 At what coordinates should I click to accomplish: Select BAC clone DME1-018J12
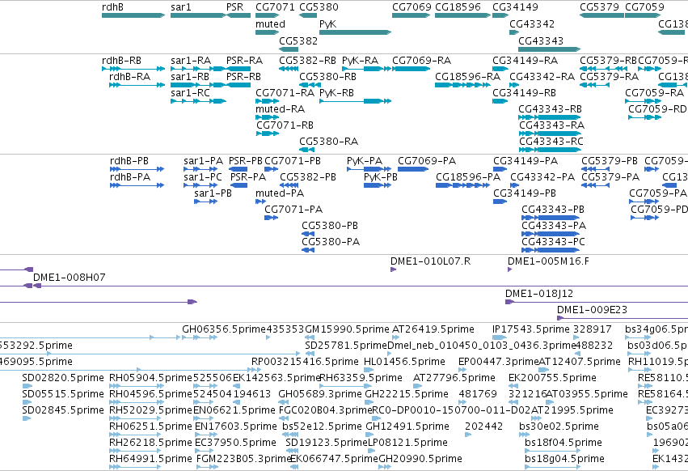click(x=539, y=294)
